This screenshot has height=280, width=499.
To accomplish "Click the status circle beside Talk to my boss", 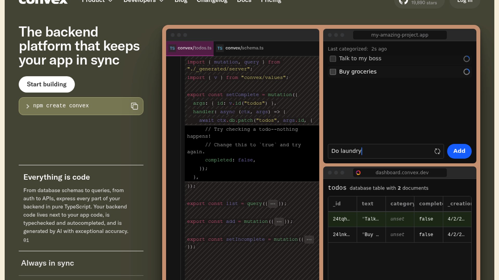I will 467,59.
